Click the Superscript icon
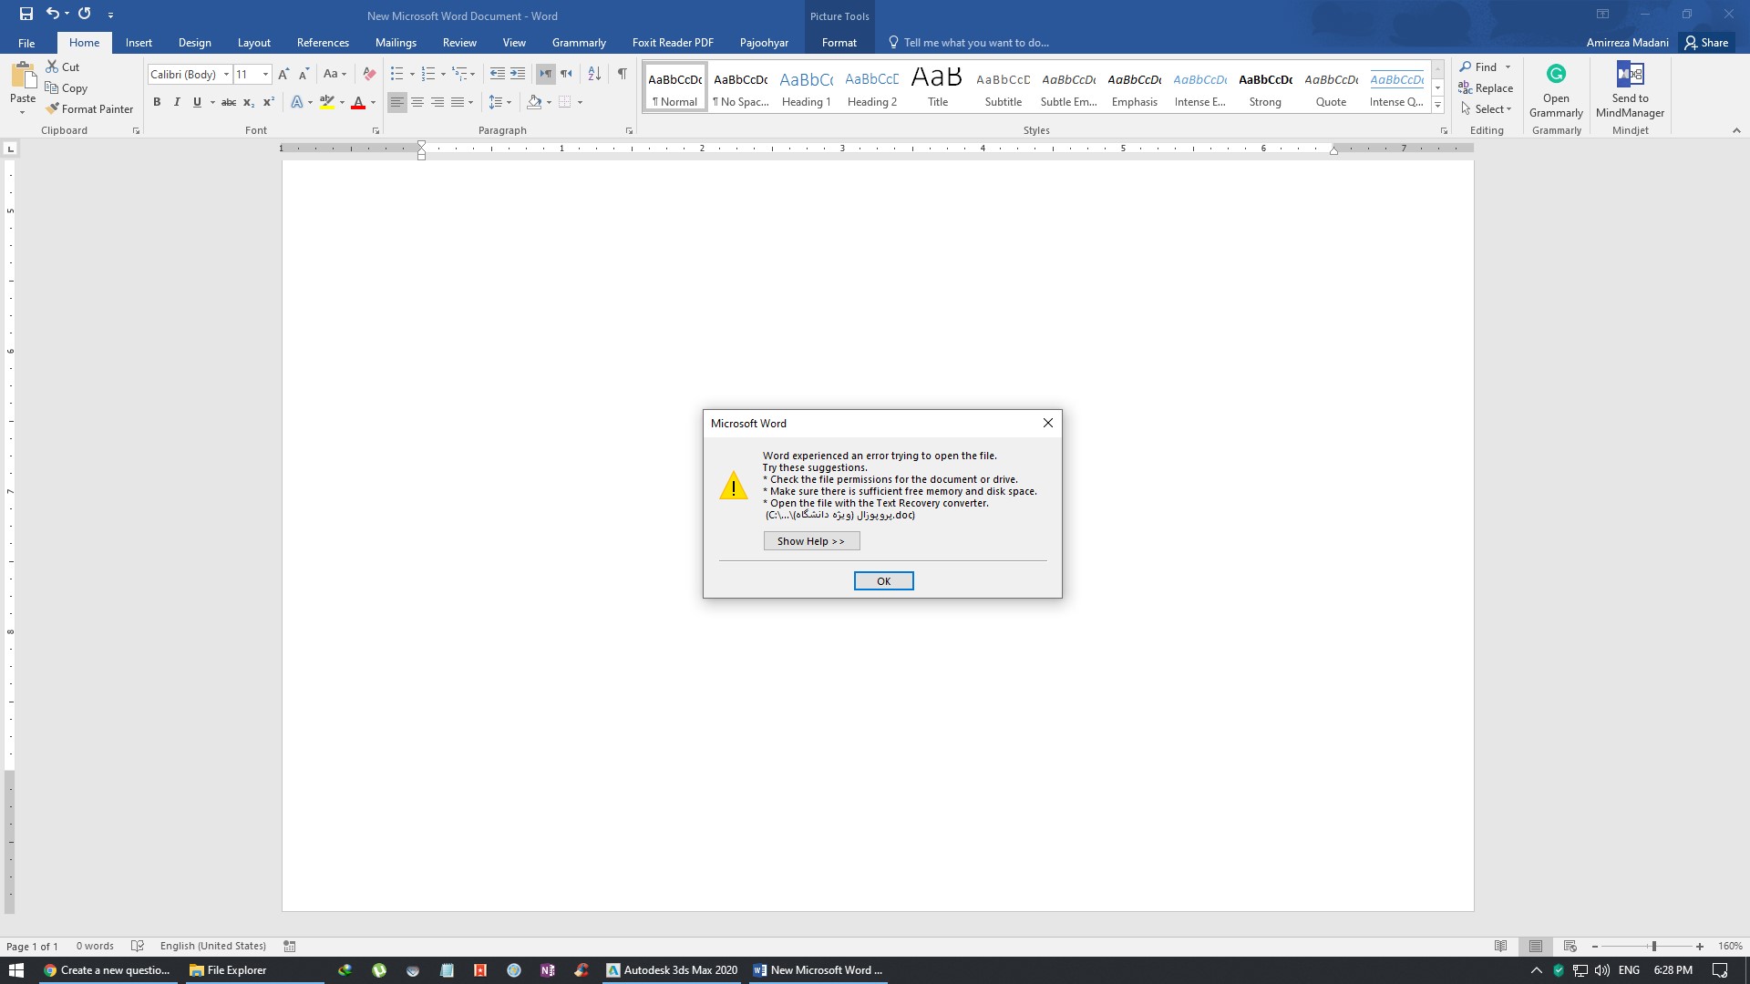This screenshot has height=984, width=1750. point(268,102)
